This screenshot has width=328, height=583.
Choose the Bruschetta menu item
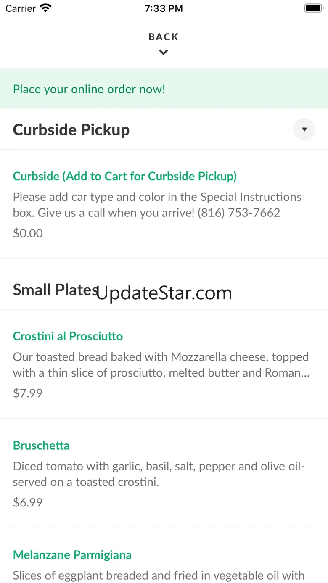(x=41, y=446)
